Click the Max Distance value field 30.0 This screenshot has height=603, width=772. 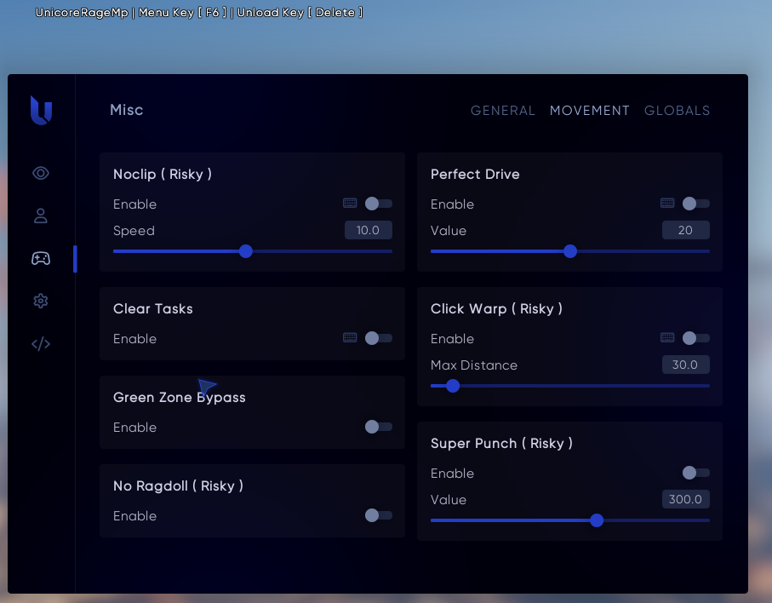coord(686,365)
